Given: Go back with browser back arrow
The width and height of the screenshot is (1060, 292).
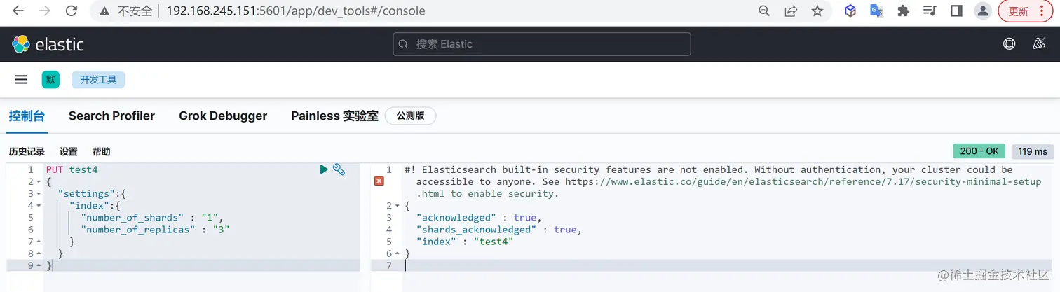Looking at the screenshot, I should click(x=18, y=11).
